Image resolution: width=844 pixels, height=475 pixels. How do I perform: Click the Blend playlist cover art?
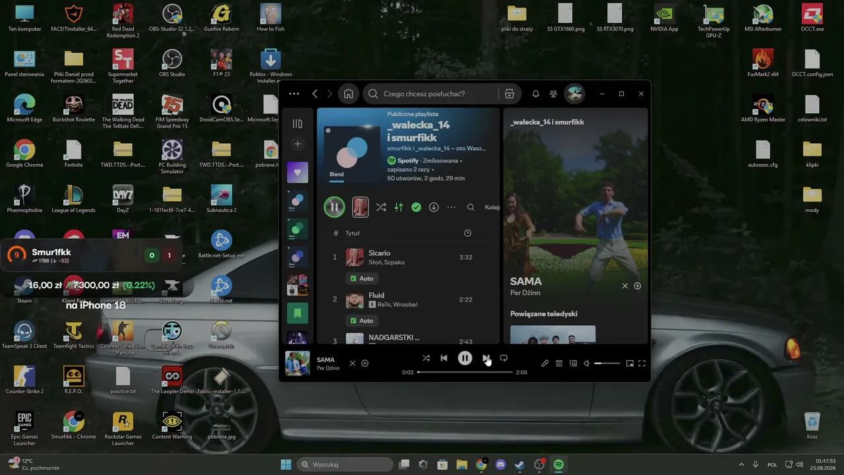point(351,153)
